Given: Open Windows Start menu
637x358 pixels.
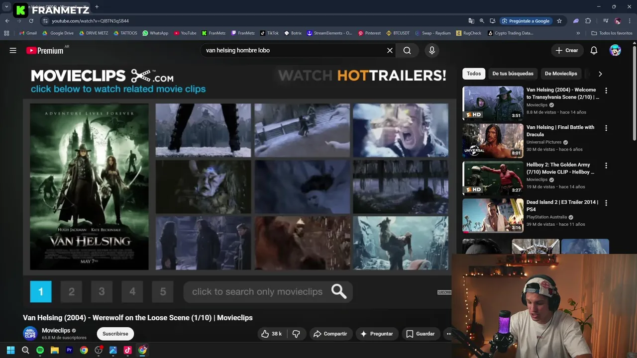Looking at the screenshot, I should [10, 350].
